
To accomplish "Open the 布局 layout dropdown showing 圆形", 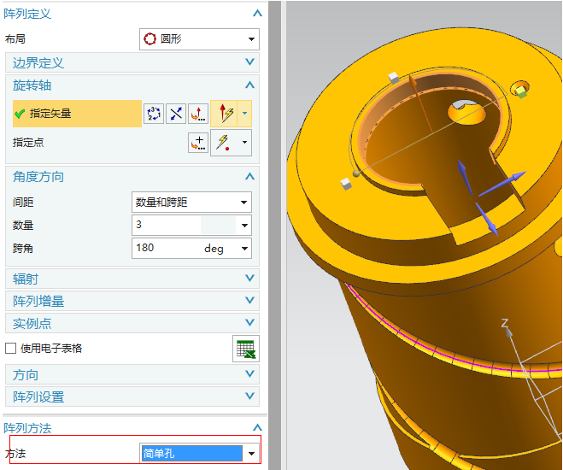I will tap(198, 38).
